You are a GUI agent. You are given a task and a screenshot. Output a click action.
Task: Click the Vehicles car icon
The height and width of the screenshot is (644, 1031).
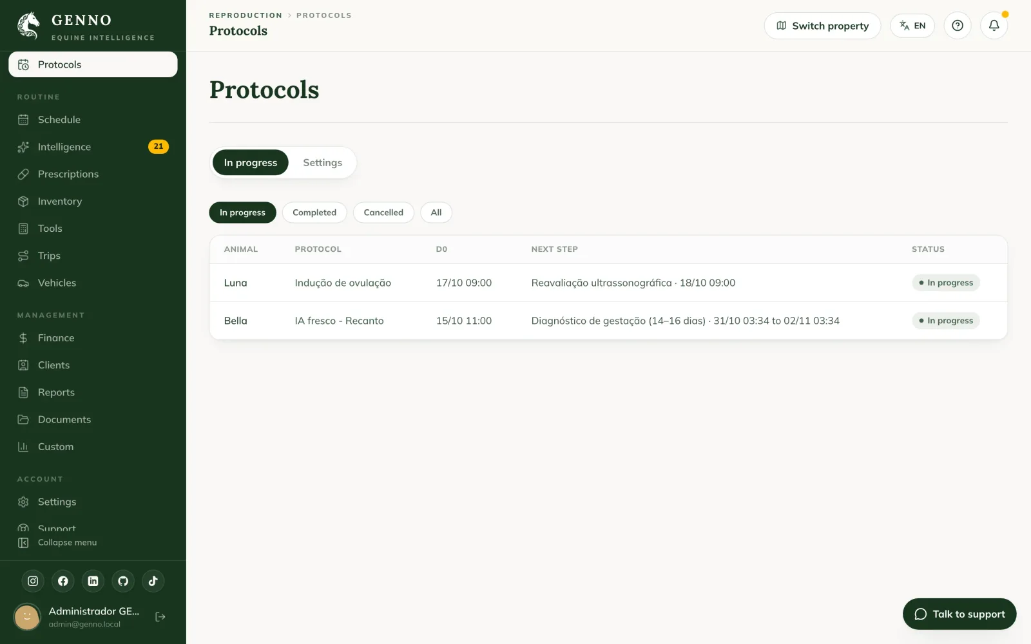tap(23, 283)
